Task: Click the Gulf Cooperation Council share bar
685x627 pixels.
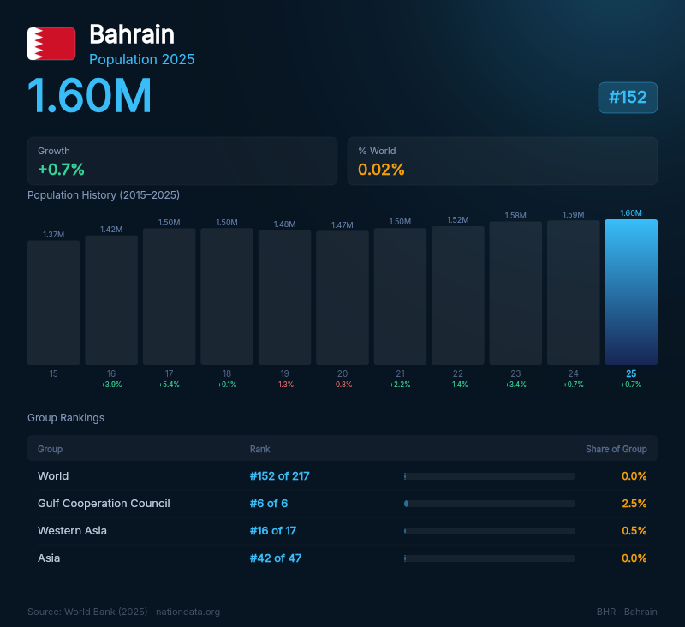Action: point(490,504)
